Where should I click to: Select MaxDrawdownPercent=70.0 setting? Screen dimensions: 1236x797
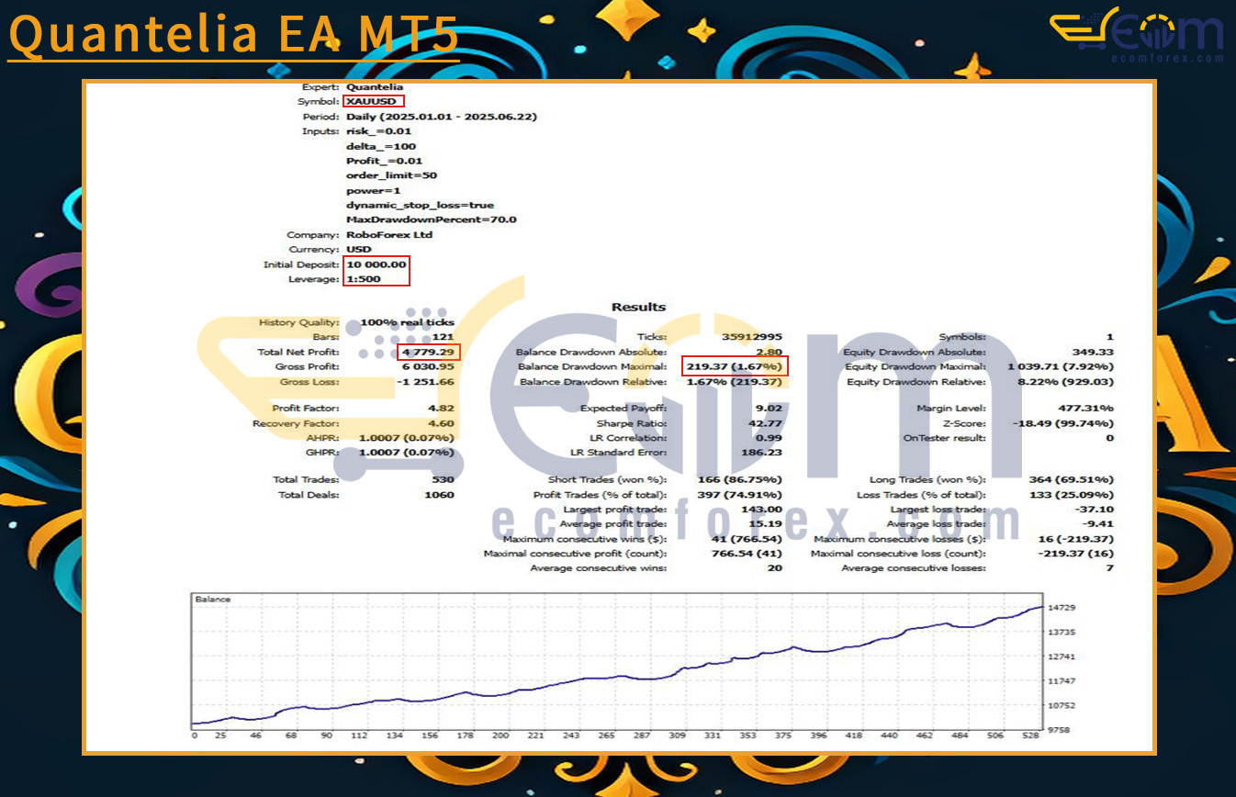tap(431, 219)
